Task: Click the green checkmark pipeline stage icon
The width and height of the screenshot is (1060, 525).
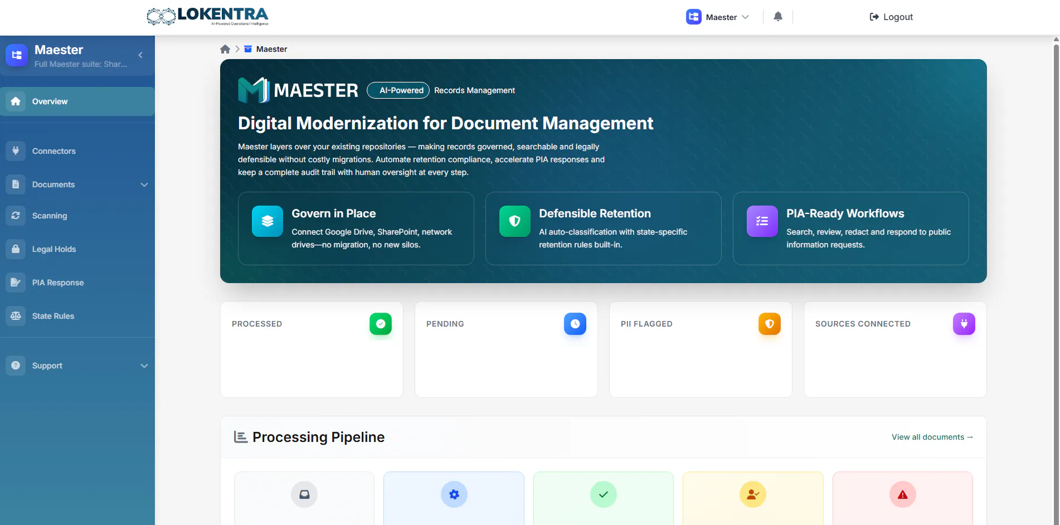Action: click(604, 494)
